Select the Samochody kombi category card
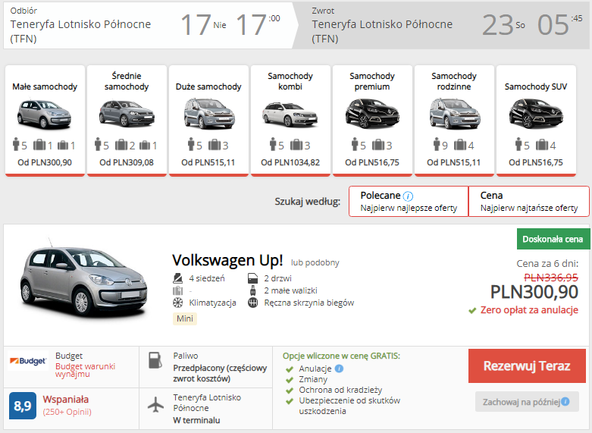592x433 pixels. [x=291, y=121]
